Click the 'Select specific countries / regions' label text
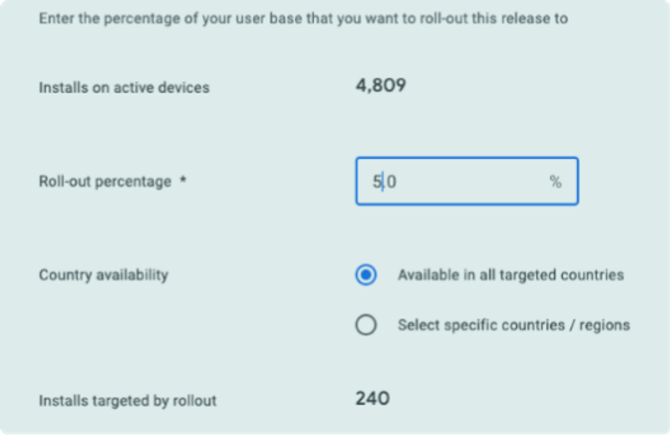 point(514,325)
